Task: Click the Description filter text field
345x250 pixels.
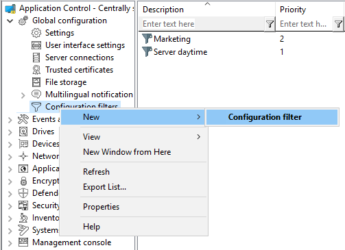Action: pos(202,24)
